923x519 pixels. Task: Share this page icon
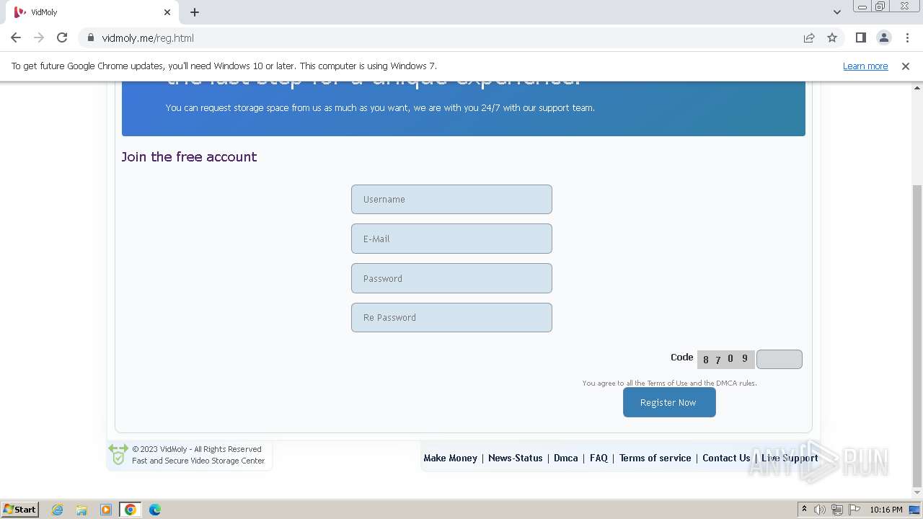click(809, 37)
